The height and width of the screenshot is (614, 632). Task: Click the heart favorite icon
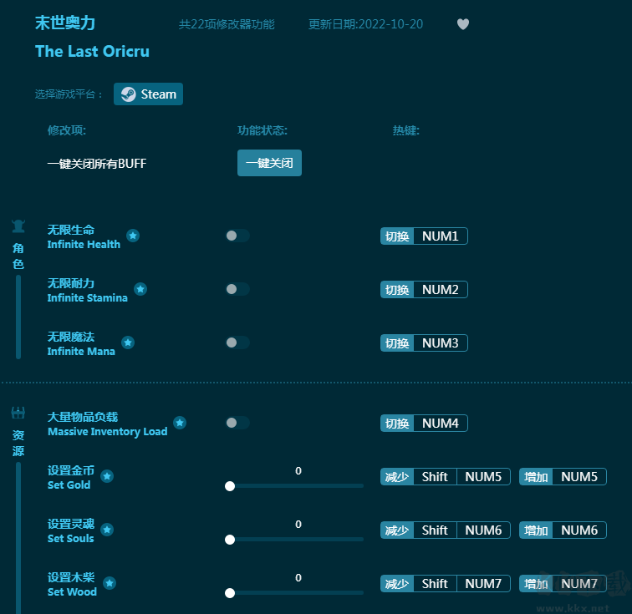pyautogui.click(x=463, y=24)
